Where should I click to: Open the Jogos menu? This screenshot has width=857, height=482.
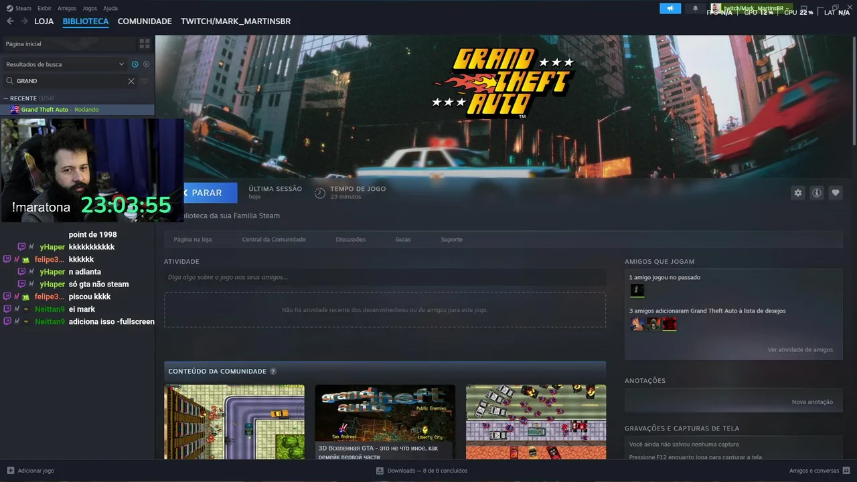click(x=90, y=8)
